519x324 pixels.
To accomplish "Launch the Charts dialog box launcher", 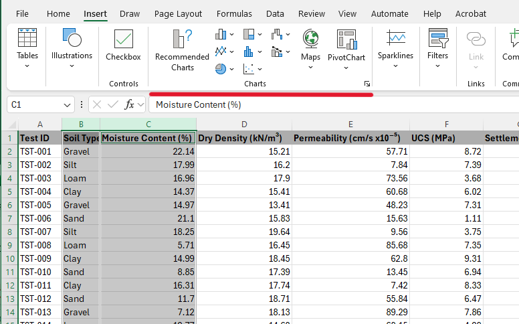I will pyautogui.click(x=367, y=84).
